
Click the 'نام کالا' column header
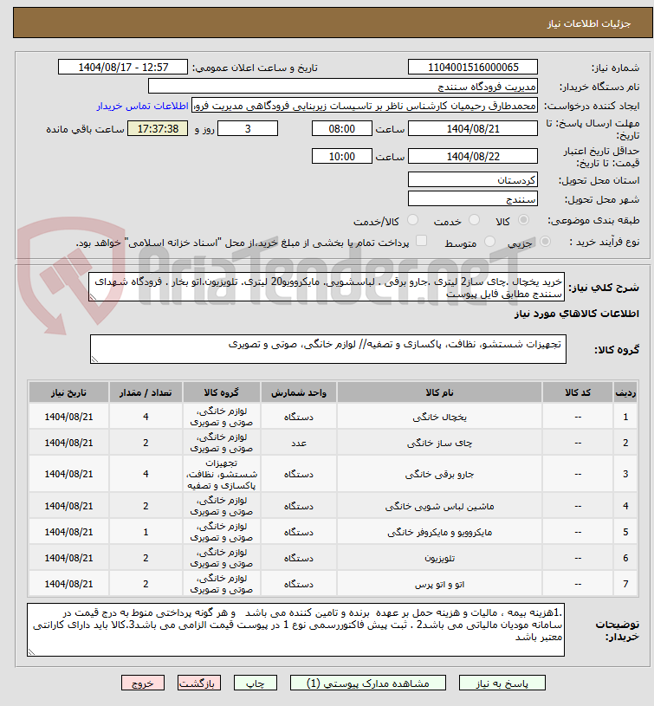pyautogui.click(x=439, y=392)
